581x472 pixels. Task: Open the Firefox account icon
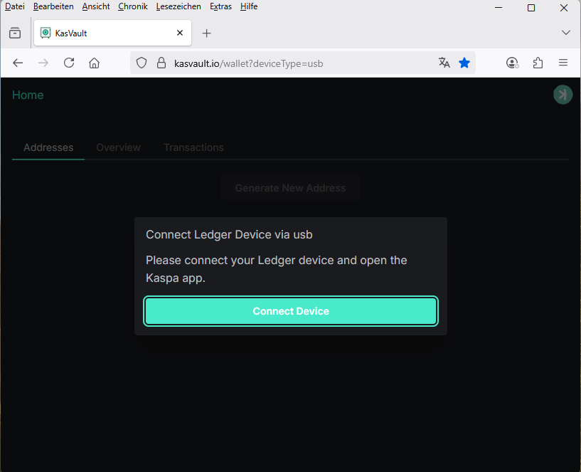pyautogui.click(x=512, y=63)
